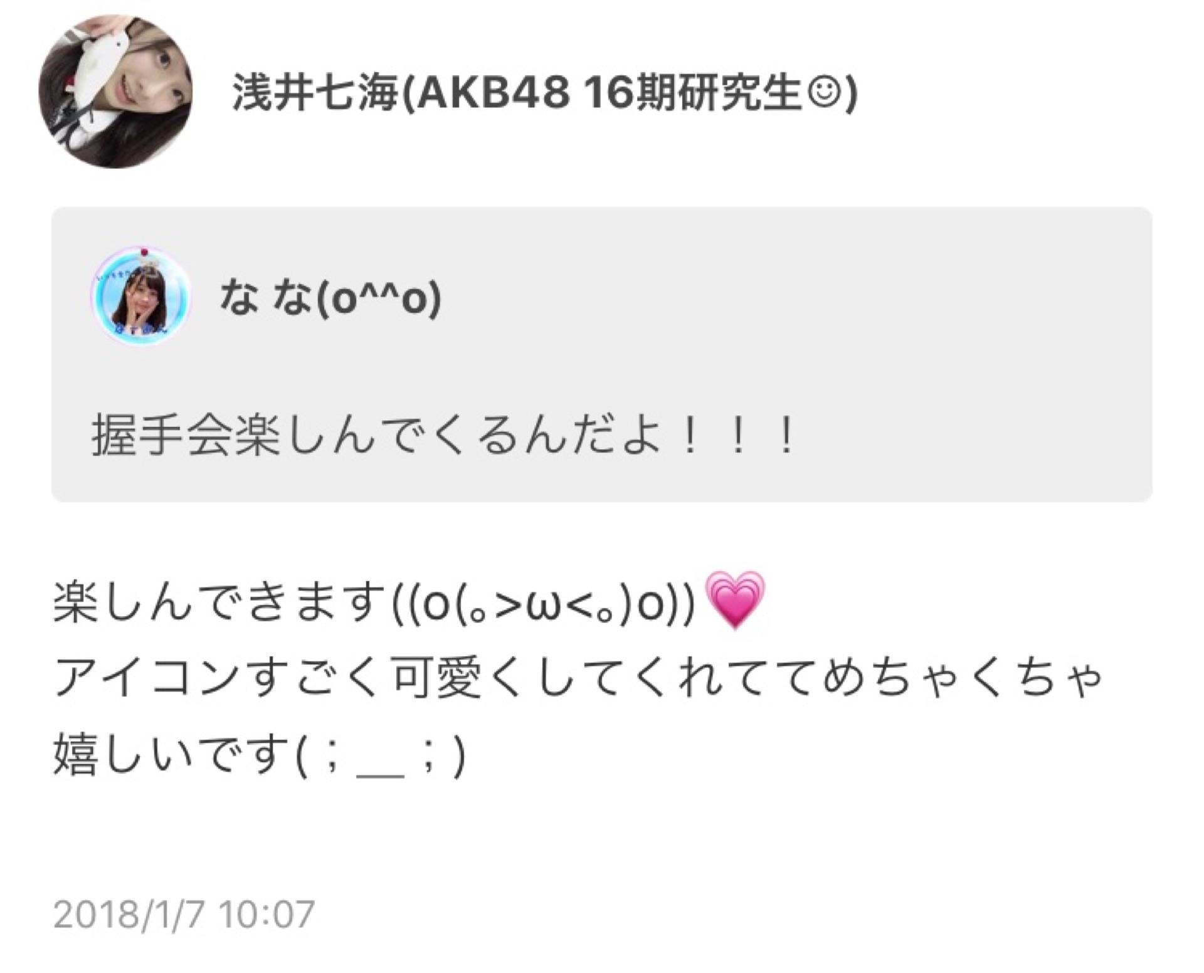Tap the pink growing heart emoji
The width and height of the screenshot is (1204, 973).
point(735,601)
